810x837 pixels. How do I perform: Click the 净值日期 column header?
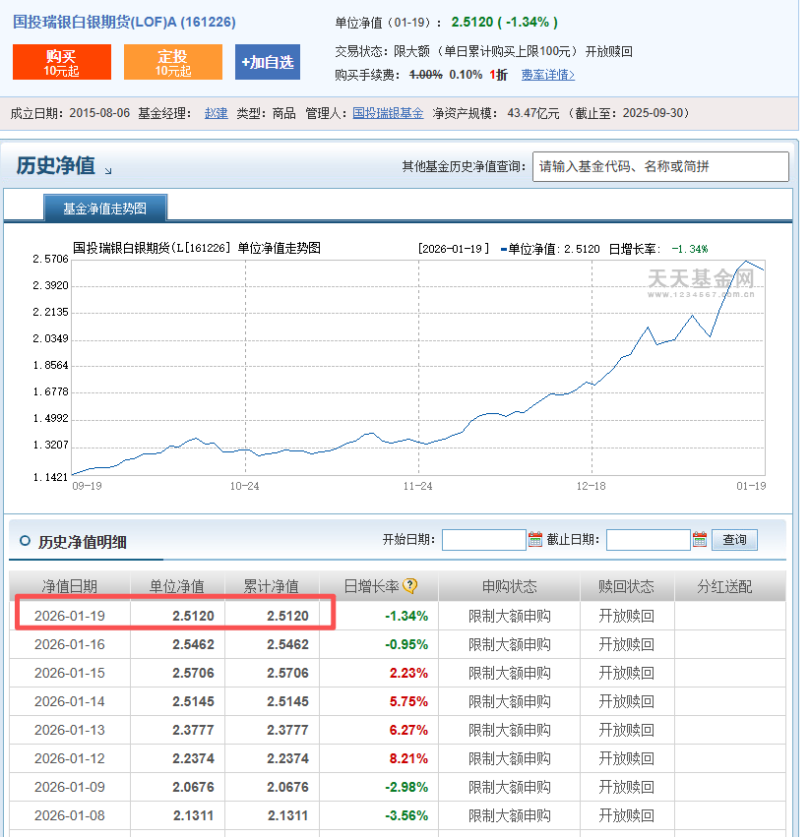[69, 586]
